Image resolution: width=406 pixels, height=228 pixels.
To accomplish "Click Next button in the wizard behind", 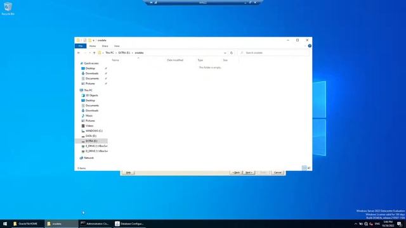I will coord(249,173).
